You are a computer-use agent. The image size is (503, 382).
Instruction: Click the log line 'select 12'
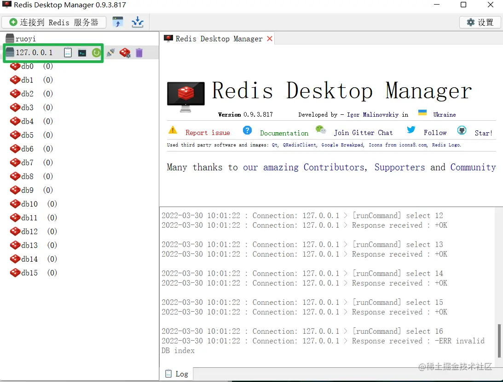pos(302,216)
